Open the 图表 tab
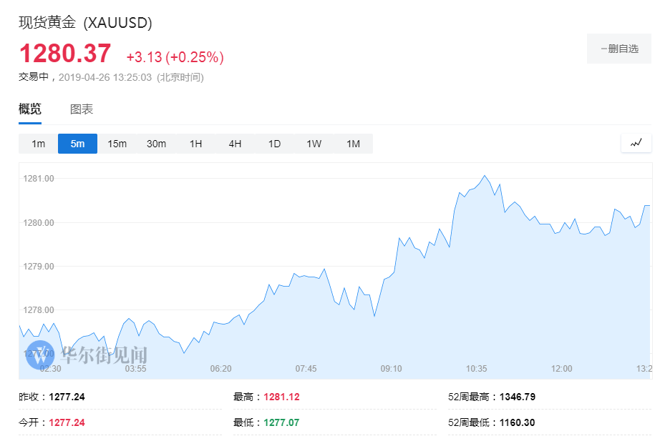The image size is (660, 441). click(82, 109)
